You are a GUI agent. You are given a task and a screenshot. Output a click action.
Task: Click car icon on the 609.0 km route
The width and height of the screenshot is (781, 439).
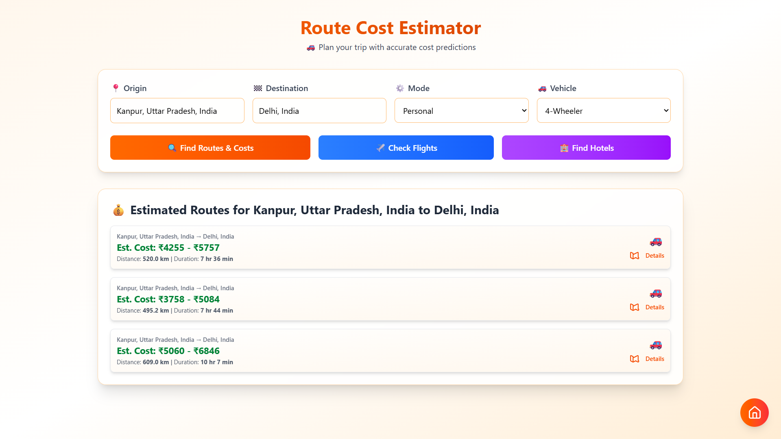point(655,345)
